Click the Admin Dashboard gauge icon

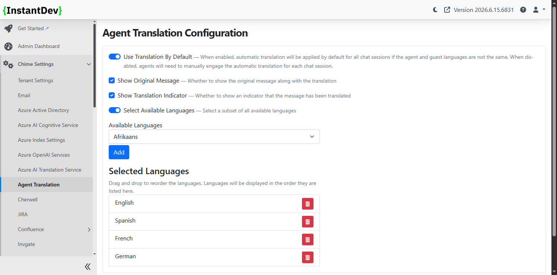(x=9, y=47)
